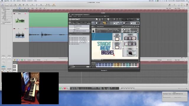Open the Help menu in menu bar
Image resolution: width=189 pixels, height=106 pixels.
click(35, 1)
